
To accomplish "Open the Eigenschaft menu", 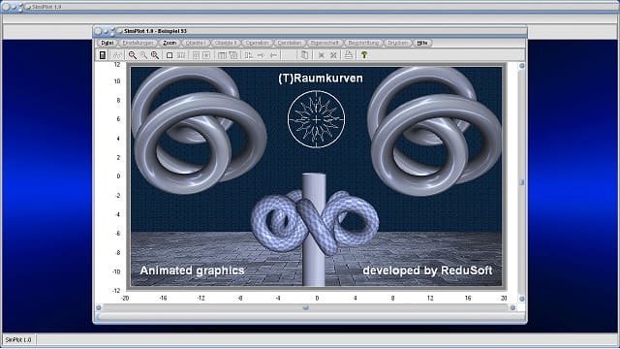I will pos(325,43).
